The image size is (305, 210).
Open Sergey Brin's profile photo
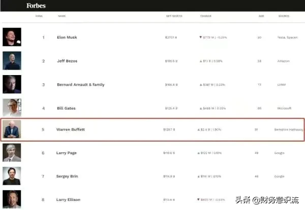pyautogui.click(x=12, y=176)
